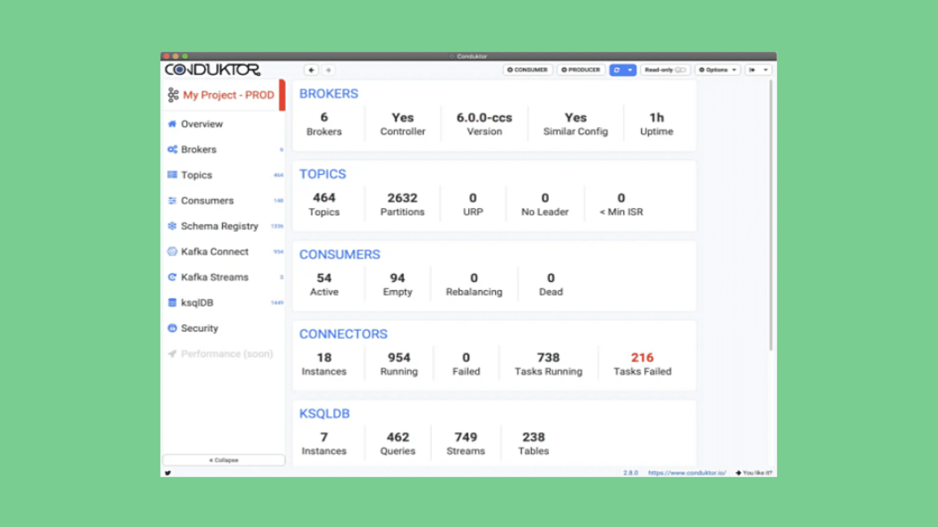Open the PRODUCER button
The image size is (938, 527).
pyautogui.click(x=581, y=70)
